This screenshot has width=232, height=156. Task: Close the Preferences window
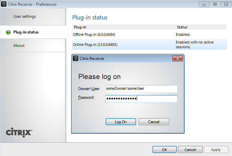click(225, 4)
